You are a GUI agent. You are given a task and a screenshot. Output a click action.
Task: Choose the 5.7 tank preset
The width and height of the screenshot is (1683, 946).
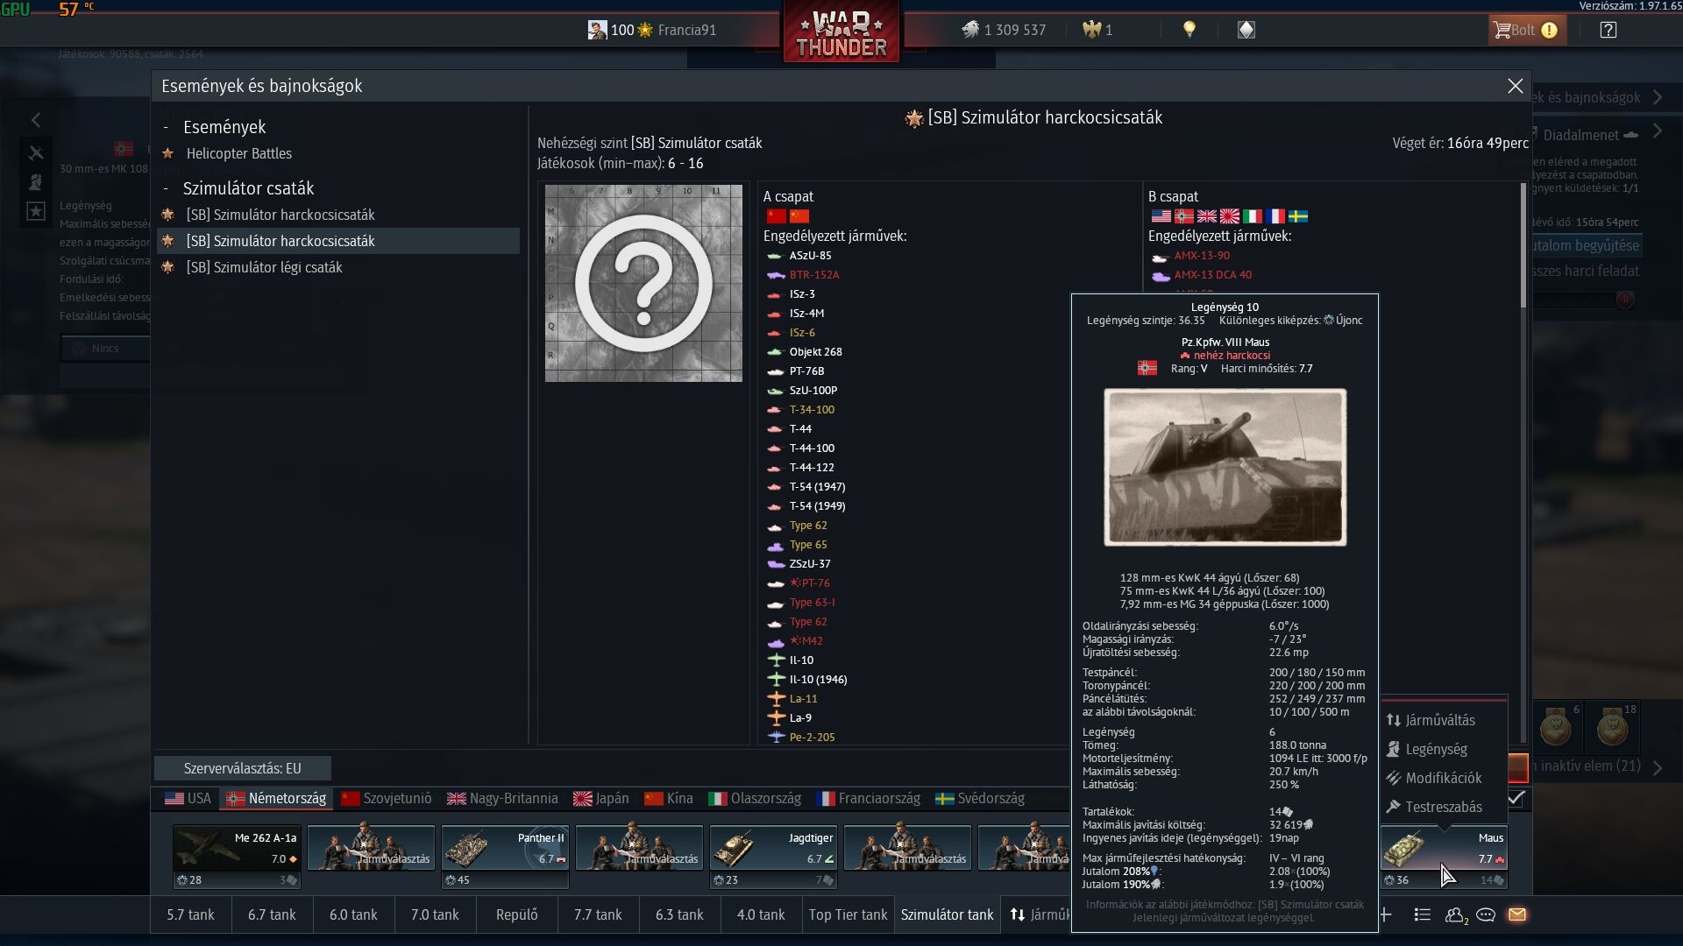190,914
